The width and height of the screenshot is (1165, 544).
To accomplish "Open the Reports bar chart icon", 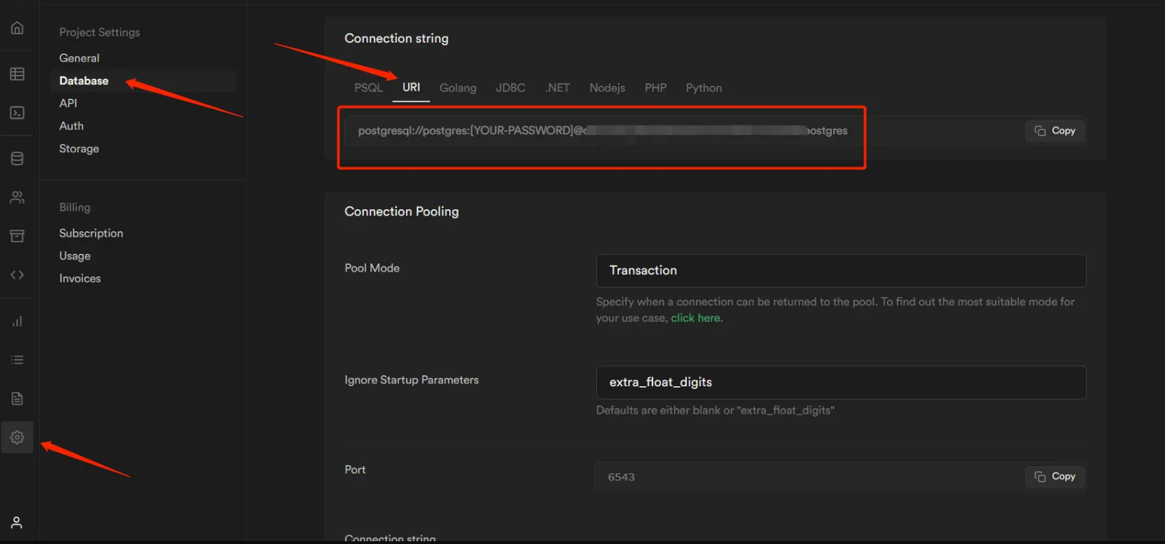I will tap(17, 321).
